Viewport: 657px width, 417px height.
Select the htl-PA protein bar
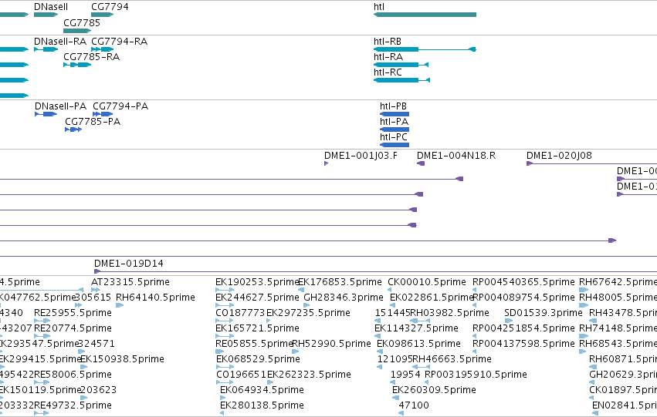[395, 129]
